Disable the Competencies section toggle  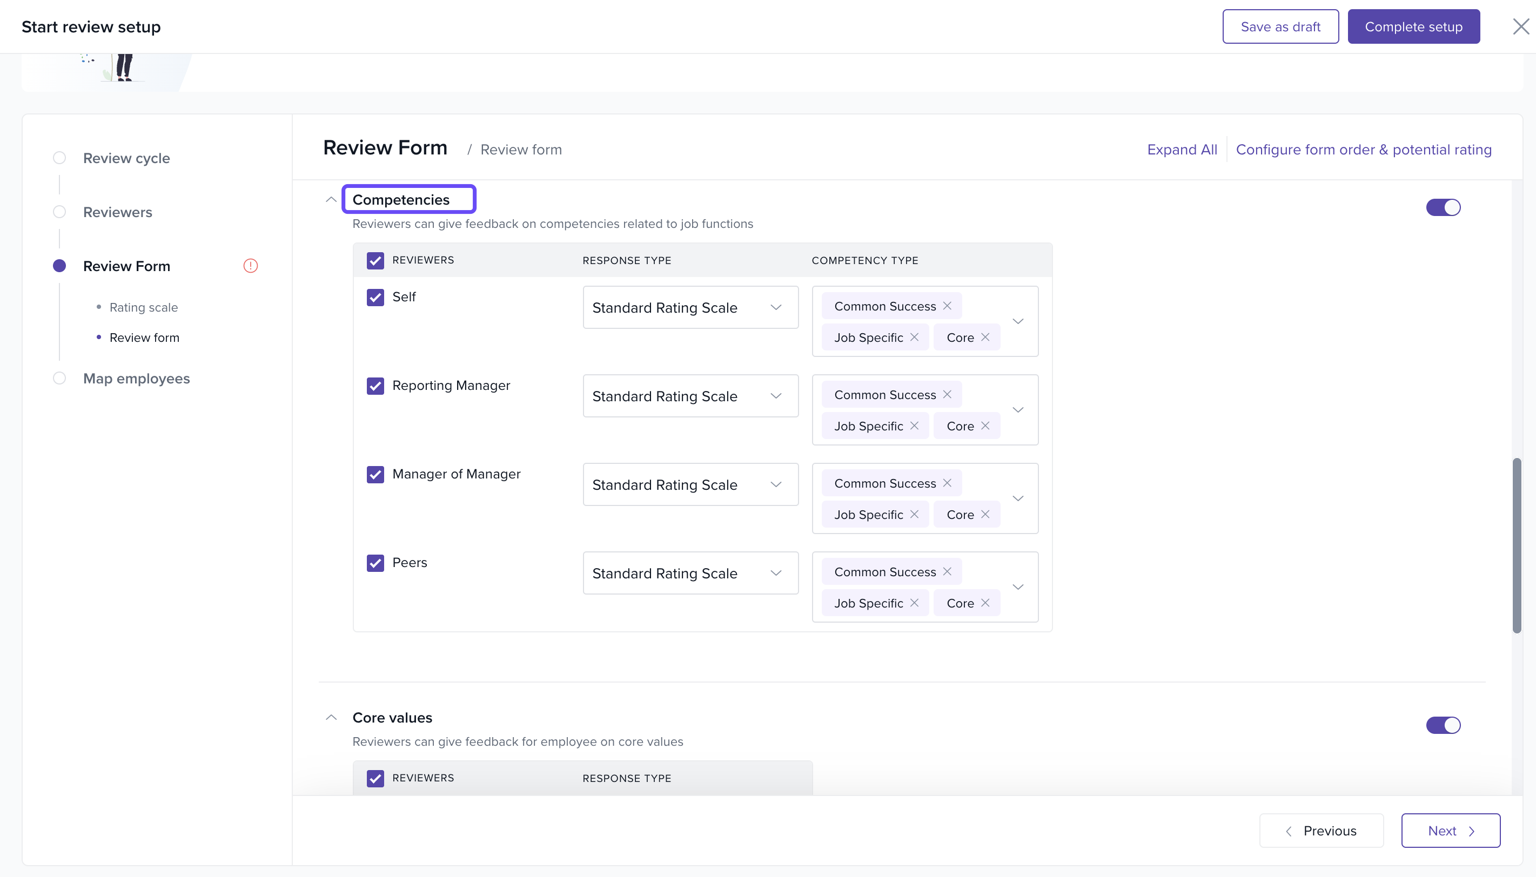click(1443, 207)
